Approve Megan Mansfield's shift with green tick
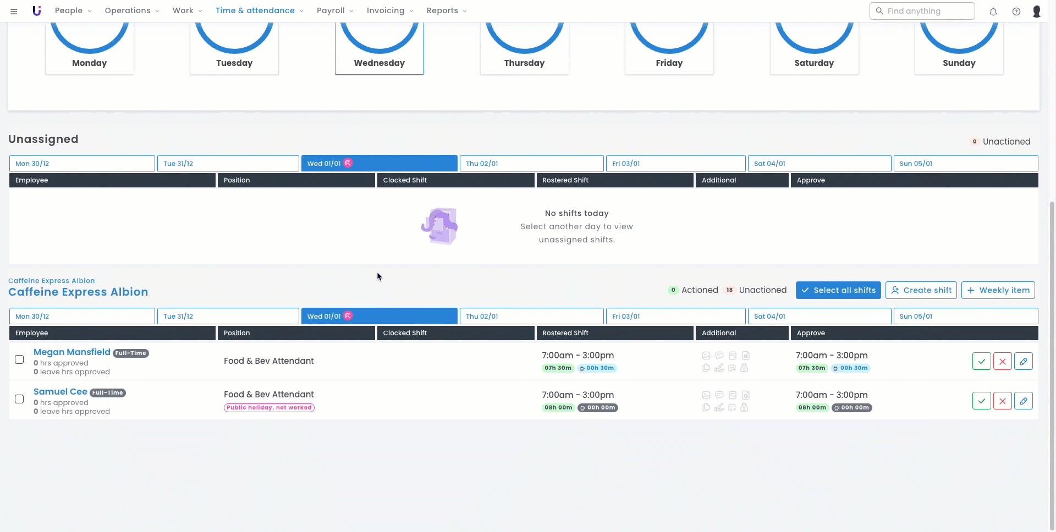Image resolution: width=1056 pixels, height=532 pixels. click(981, 361)
